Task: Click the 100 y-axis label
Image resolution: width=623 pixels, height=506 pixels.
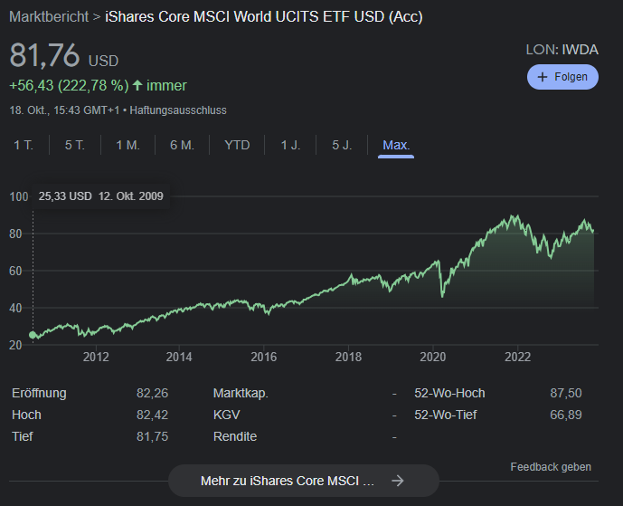Action: (x=19, y=196)
